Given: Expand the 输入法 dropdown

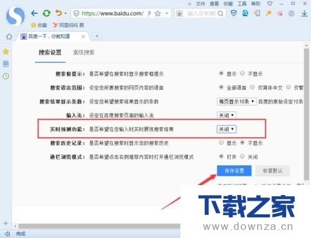Looking at the screenshot, I should click(226, 115).
